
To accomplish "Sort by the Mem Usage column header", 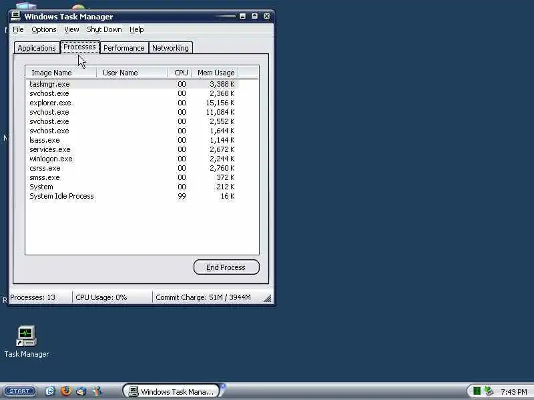I will pyautogui.click(x=214, y=73).
